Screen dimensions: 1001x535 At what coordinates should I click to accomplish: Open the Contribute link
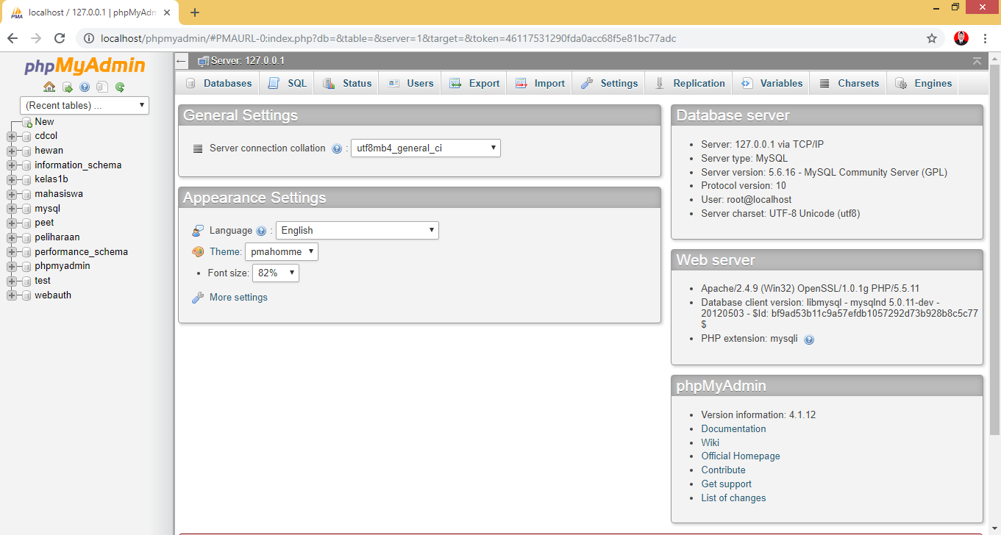point(723,470)
